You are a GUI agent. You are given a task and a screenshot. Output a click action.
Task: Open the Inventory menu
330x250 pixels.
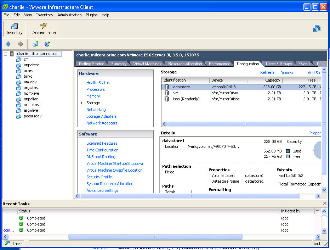click(45, 15)
